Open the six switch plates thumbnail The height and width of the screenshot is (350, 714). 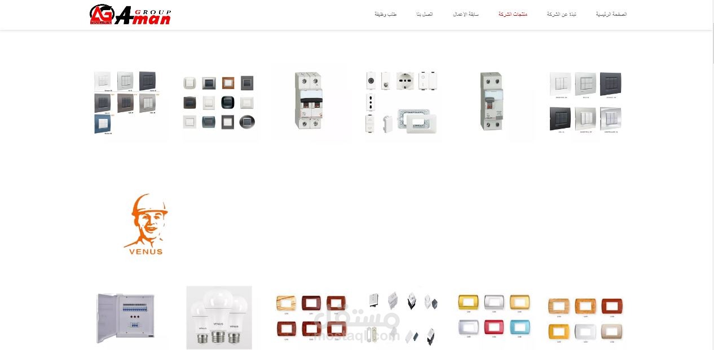(586, 103)
